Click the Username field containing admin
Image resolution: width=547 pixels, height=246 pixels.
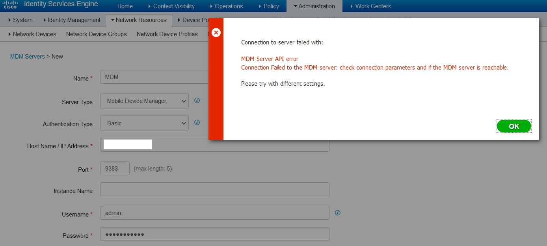(x=215, y=213)
